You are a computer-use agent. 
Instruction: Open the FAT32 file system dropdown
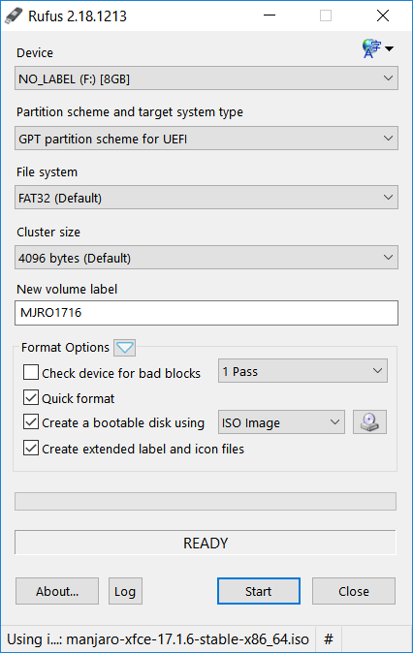[206, 198]
